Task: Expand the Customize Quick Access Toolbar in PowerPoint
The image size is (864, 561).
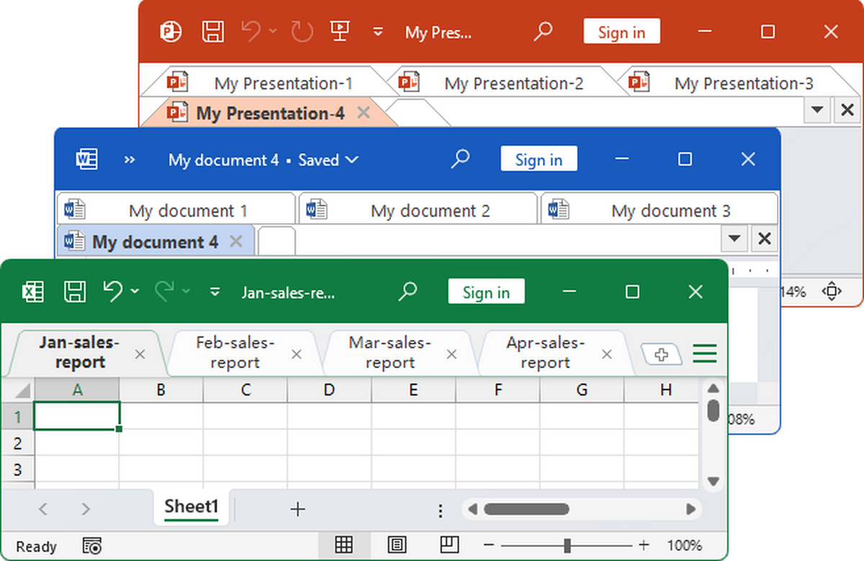Action: pos(378,32)
